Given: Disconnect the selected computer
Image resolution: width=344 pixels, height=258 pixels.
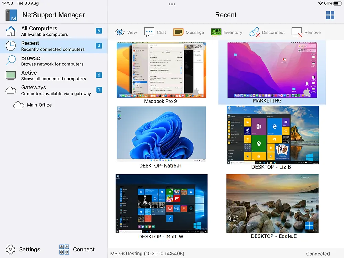Looking at the screenshot, I should point(255,32).
